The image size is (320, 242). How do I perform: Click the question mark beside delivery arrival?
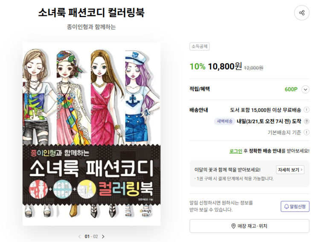point(306,121)
